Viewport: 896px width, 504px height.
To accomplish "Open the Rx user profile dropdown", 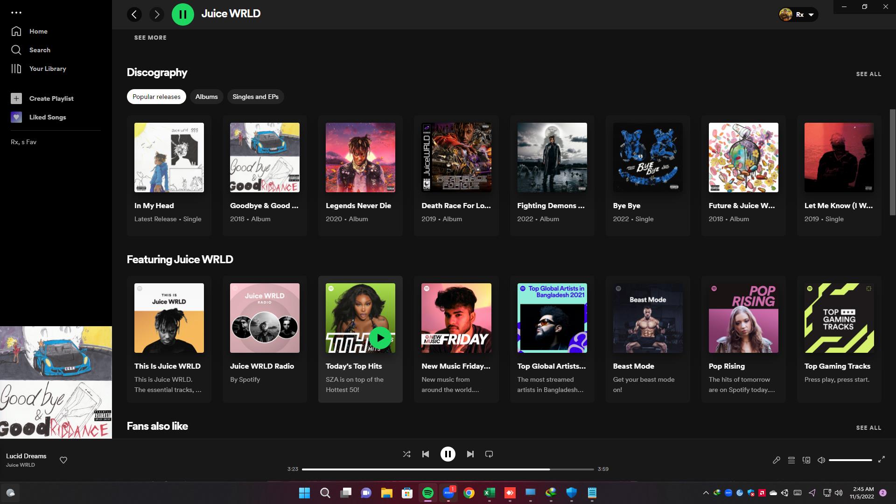I will pyautogui.click(x=798, y=14).
